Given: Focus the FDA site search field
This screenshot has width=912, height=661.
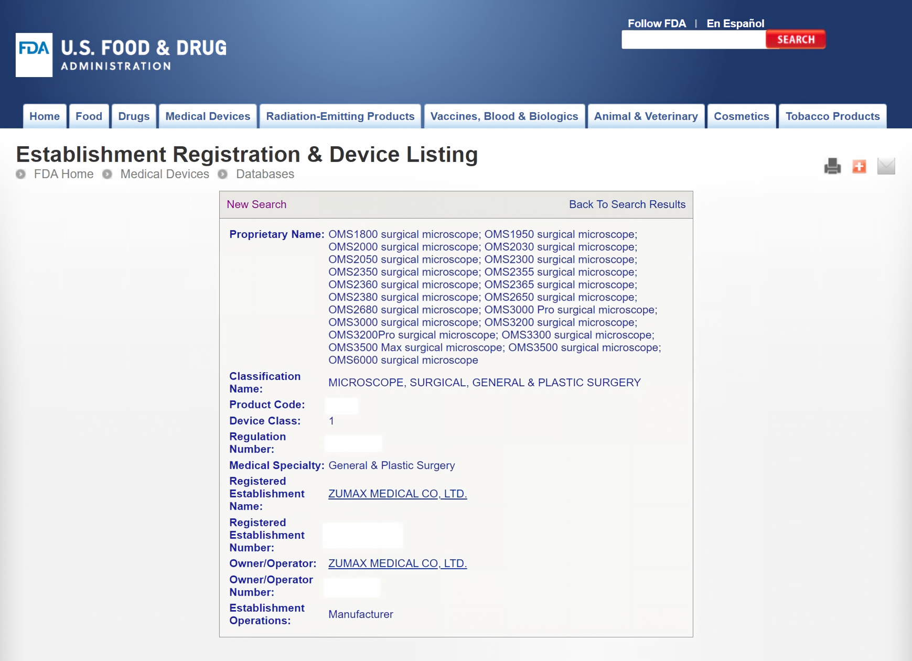Looking at the screenshot, I should (694, 39).
